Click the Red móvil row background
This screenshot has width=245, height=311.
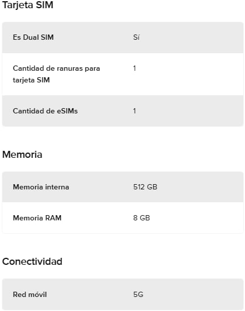pos(123,295)
